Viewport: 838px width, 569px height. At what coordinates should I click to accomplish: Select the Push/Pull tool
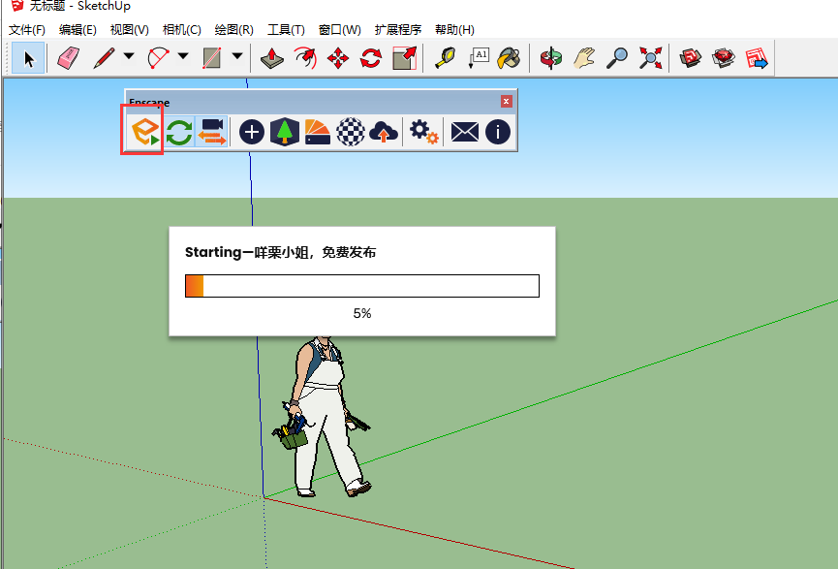click(272, 58)
